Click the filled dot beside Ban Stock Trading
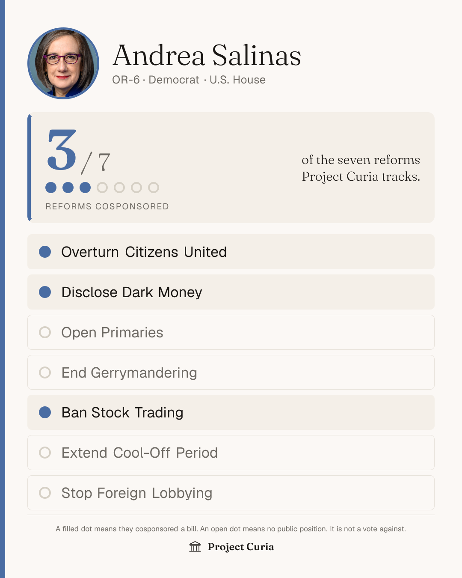 coord(45,412)
